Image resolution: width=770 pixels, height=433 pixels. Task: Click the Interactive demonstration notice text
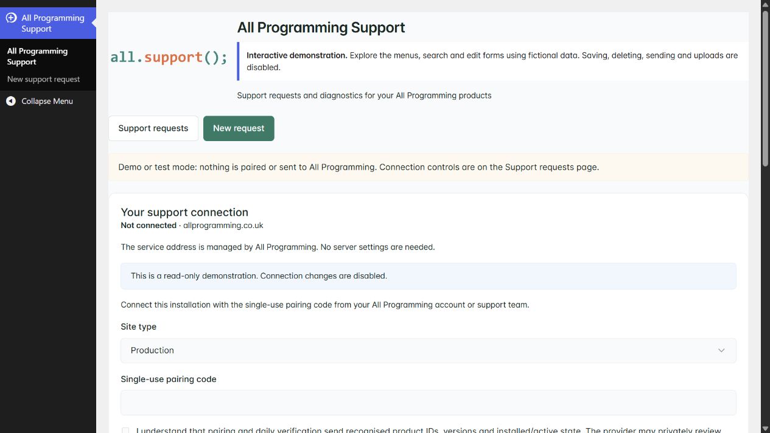click(x=492, y=61)
